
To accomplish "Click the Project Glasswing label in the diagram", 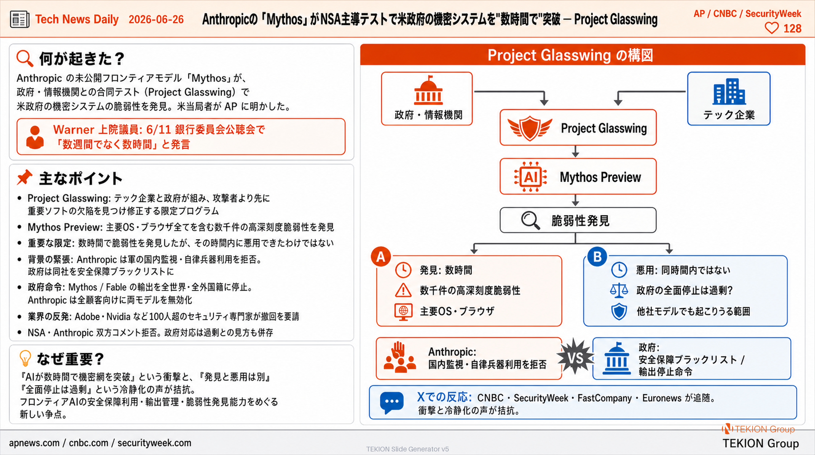I will [604, 128].
